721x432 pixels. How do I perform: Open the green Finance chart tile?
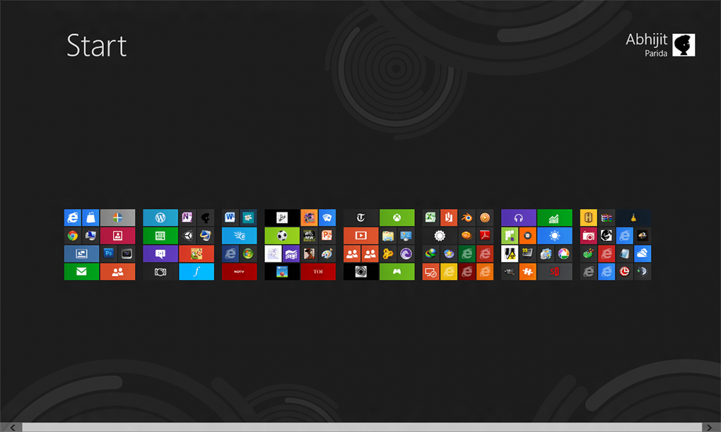[x=555, y=218]
